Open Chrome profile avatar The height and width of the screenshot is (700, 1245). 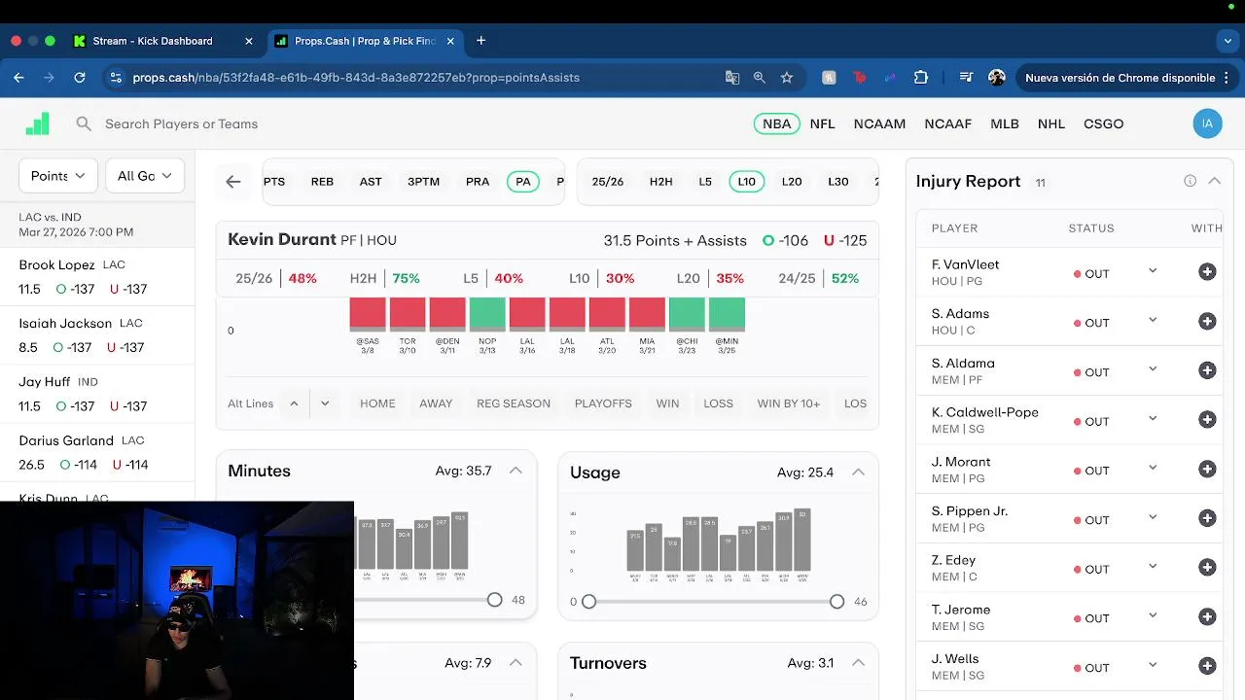(x=996, y=78)
